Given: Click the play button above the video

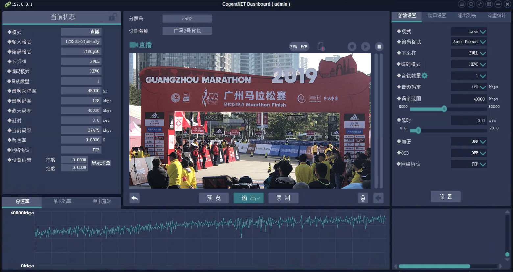Looking at the screenshot, I should tap(365, 47).
